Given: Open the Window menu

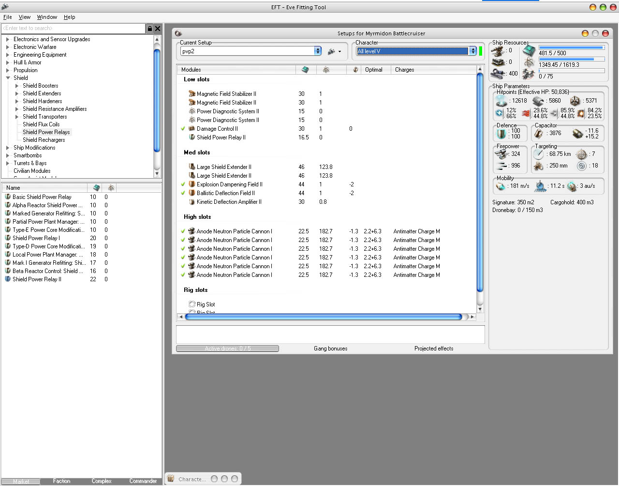Looking at the screenshot, I should [47, 17].
